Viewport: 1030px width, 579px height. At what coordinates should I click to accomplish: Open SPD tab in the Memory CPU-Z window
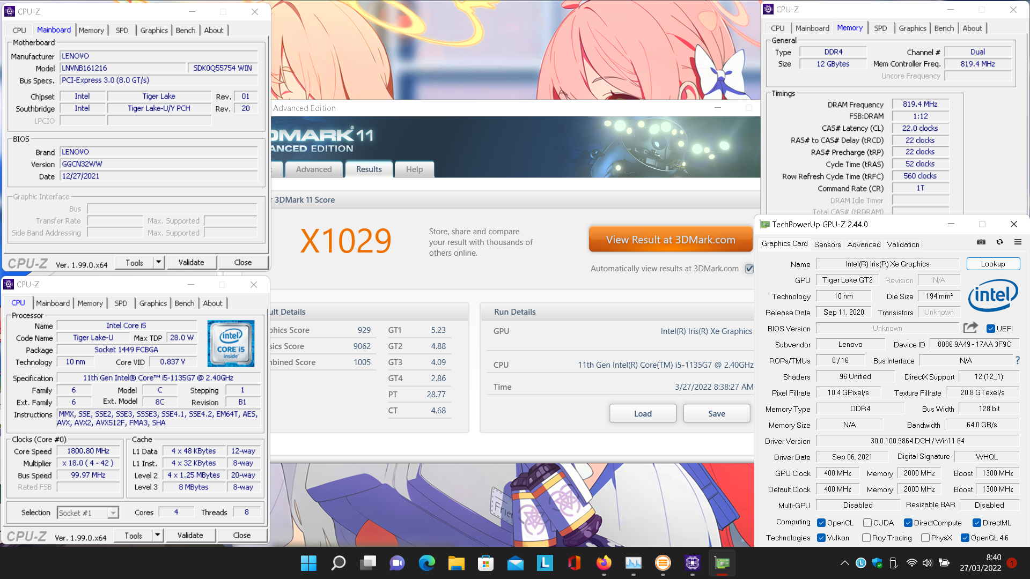point(880,28)
